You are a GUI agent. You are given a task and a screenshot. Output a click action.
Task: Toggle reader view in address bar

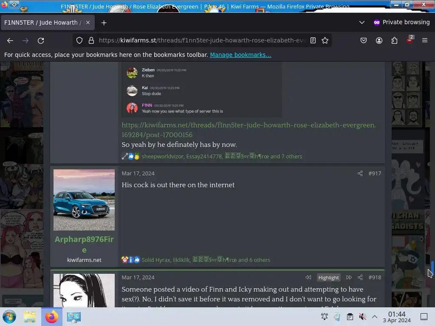[313, 40]
